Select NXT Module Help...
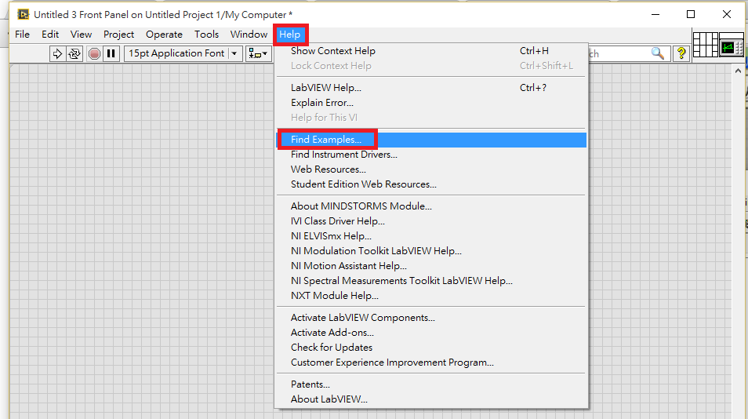 pos(431,296)
